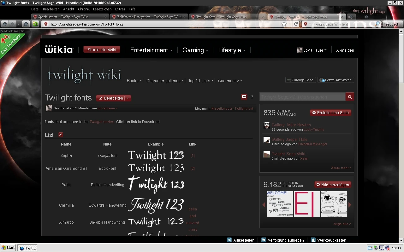
Task: Click Bearbeiten page edit button
Action: 111,98
